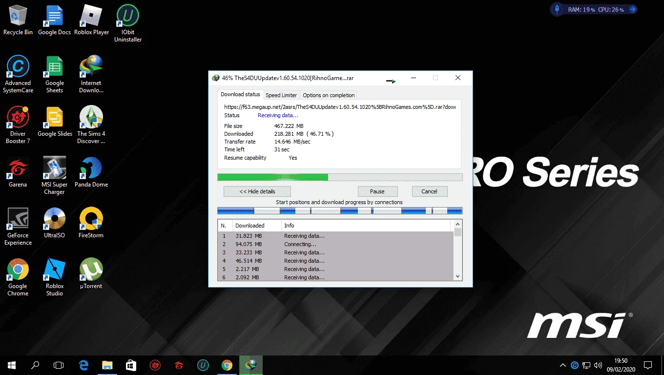Open the Windows Start menu
664x375 pixels.
[x=12, y=365]
